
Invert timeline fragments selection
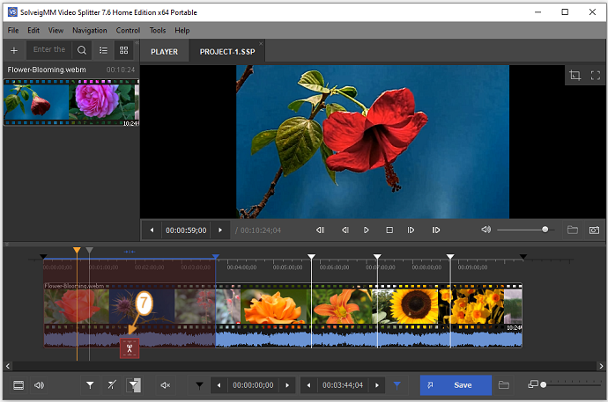point(134,385)
